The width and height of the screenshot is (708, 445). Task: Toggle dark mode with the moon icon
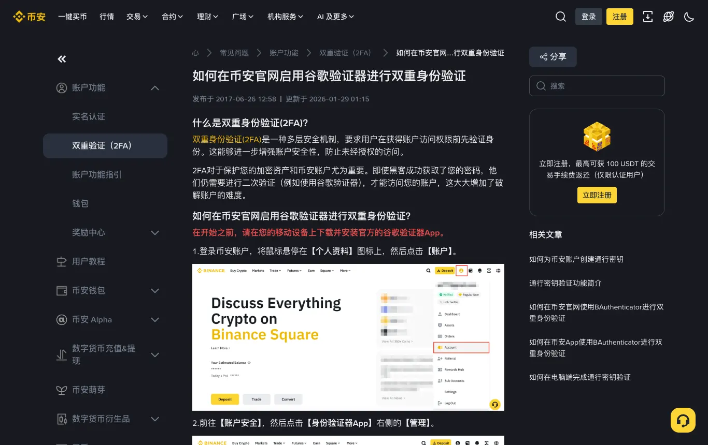click(x=689, y=17)
